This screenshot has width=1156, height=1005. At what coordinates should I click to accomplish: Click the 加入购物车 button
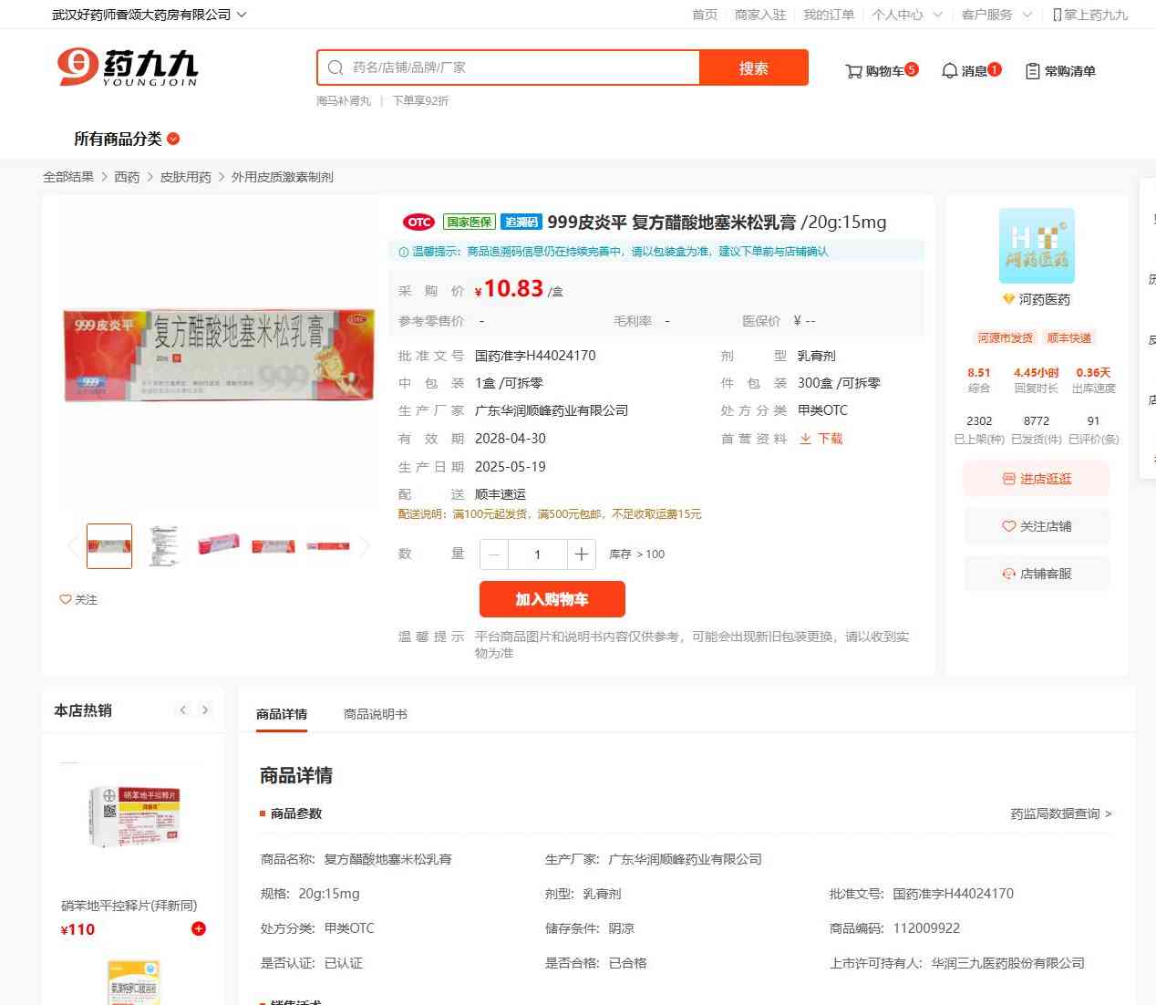pos(552,599)
